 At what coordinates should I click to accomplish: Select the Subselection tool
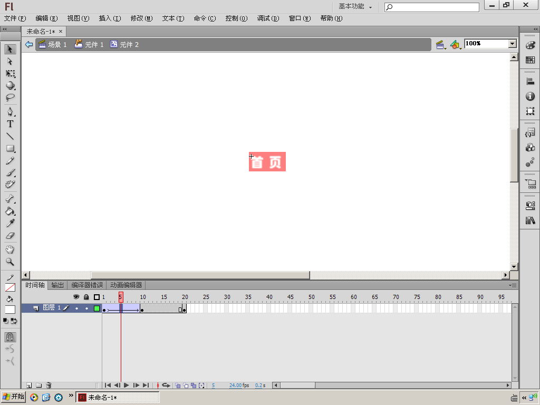10,61
